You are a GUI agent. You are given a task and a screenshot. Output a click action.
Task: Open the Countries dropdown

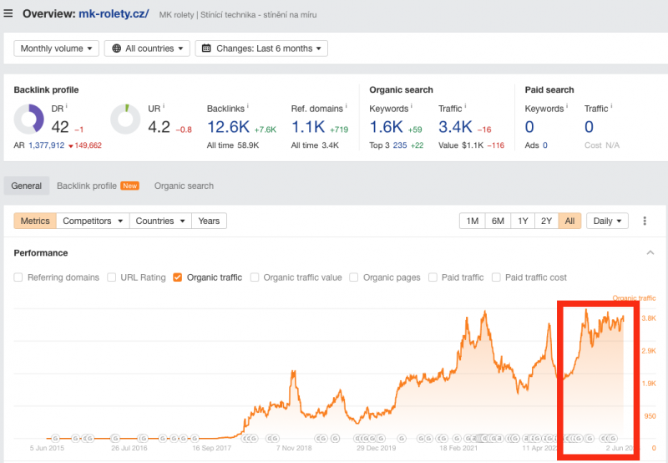pos(160,221)
